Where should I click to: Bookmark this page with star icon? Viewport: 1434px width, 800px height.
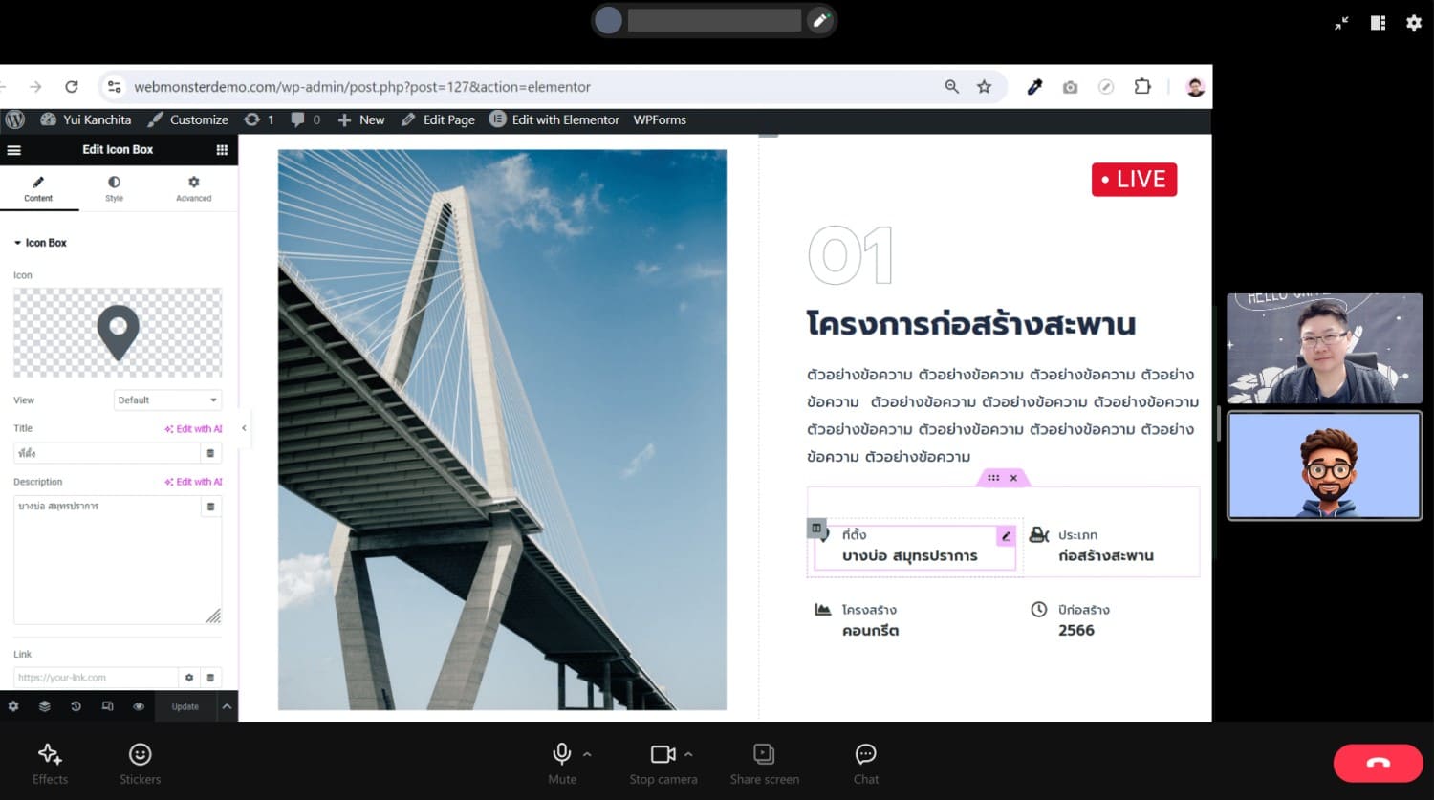tap(984, 87)
